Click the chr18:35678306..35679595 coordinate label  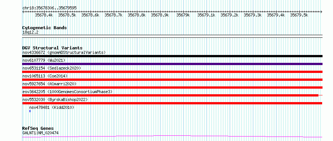click(x=49, y=8)
